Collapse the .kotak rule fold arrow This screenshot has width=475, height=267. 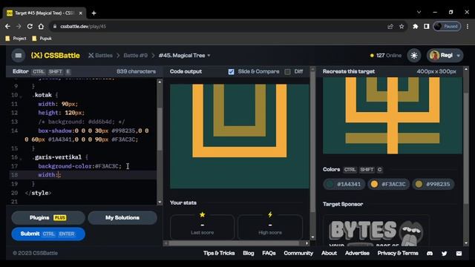tap(21, 96)
